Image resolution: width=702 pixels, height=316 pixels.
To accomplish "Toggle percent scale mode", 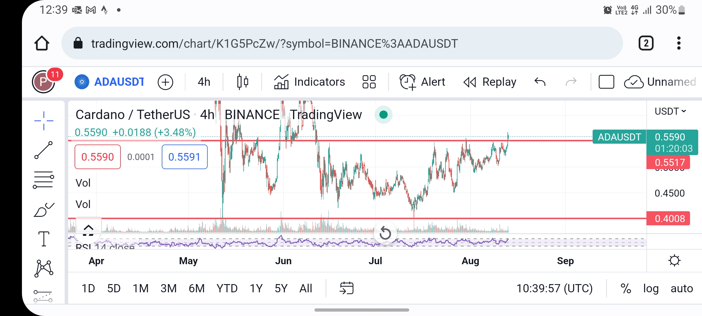I will coord(626,288).
